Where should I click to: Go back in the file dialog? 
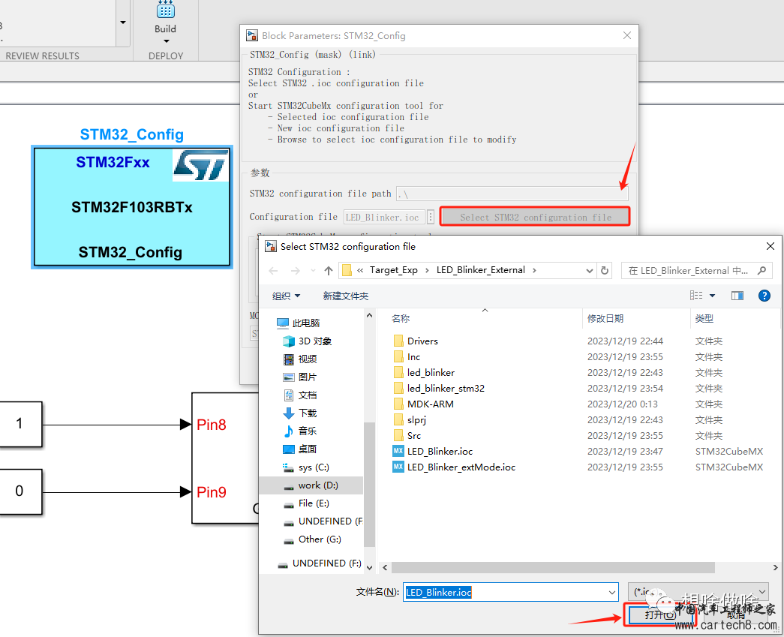(x=273, y=271)
